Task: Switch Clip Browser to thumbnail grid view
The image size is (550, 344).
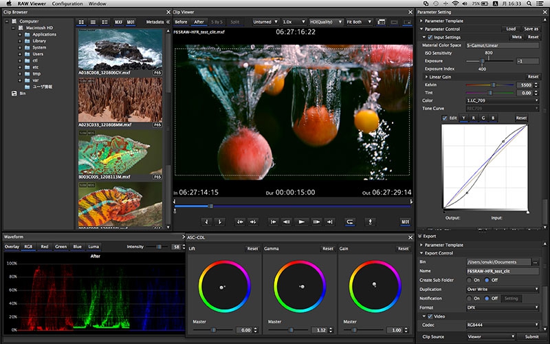Action: pyautogui.click(x=82, y=22)
